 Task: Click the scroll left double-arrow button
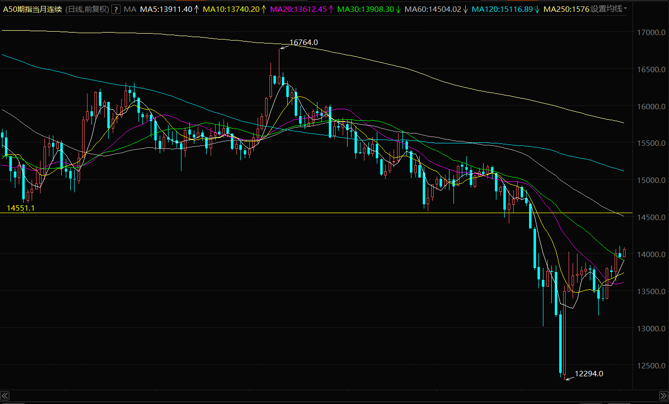click(5, 396)
